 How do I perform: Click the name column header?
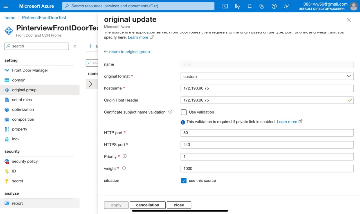coord(93,73)
